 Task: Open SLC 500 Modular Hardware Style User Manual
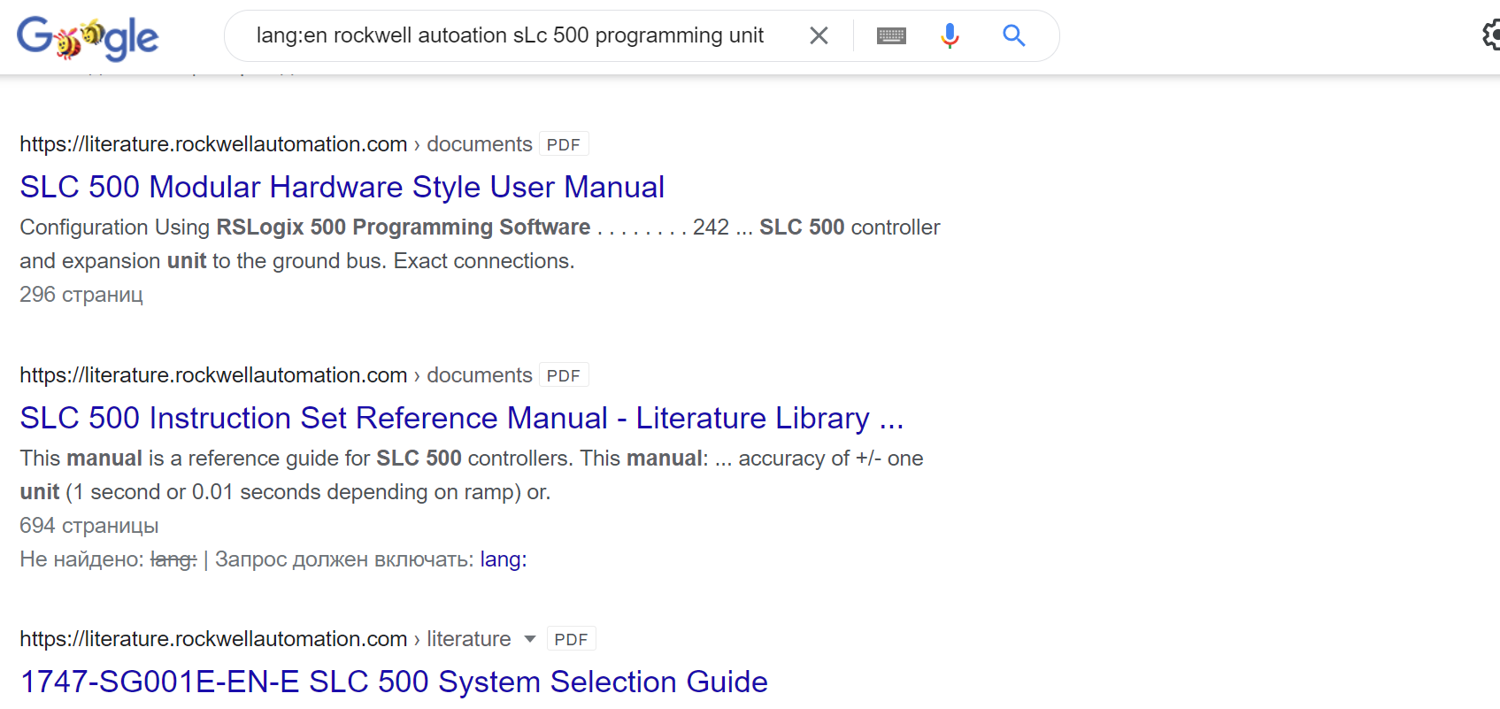342,187
